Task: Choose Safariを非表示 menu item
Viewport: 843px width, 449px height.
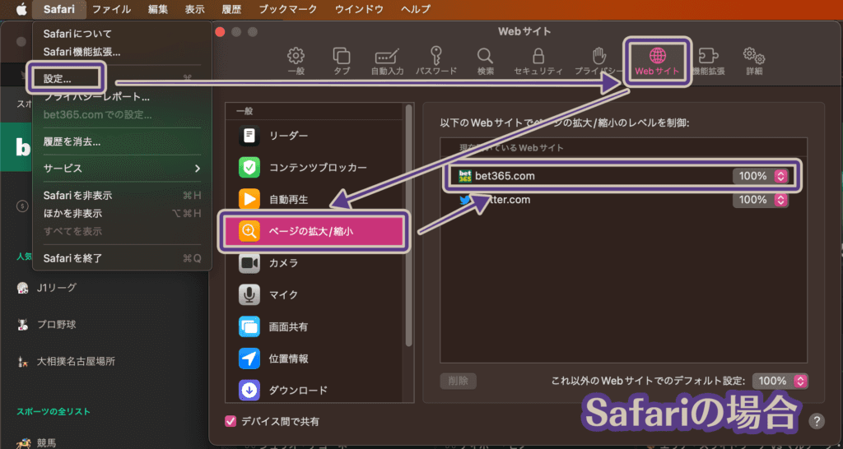Action: tap(122, 196)
